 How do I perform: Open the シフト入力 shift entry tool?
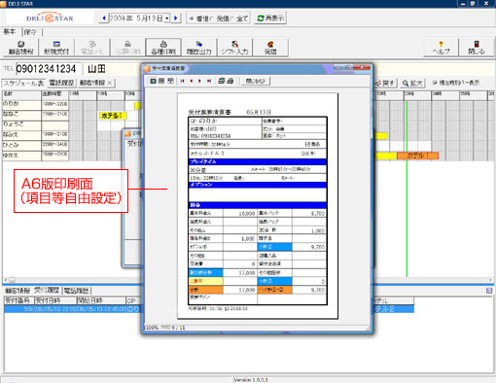[x=234, y=48]
